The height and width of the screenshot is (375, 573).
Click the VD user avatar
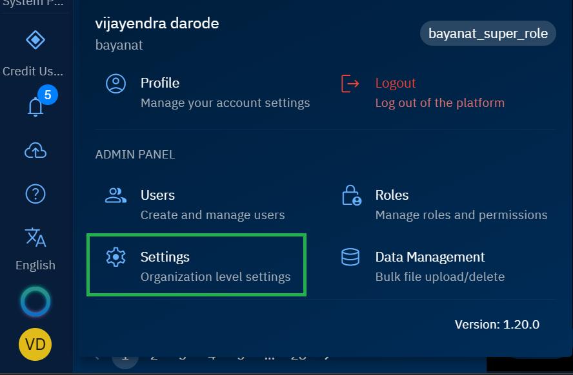pyautogui.click(x=35, y=344)
